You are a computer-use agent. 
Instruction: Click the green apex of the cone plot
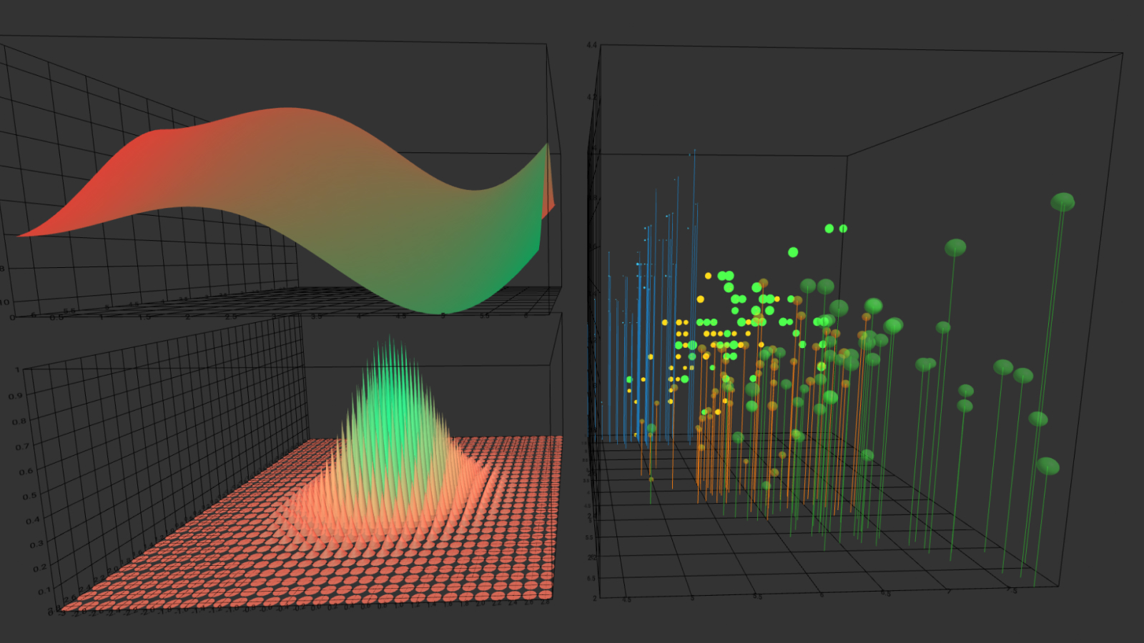(x=390, y=342)
